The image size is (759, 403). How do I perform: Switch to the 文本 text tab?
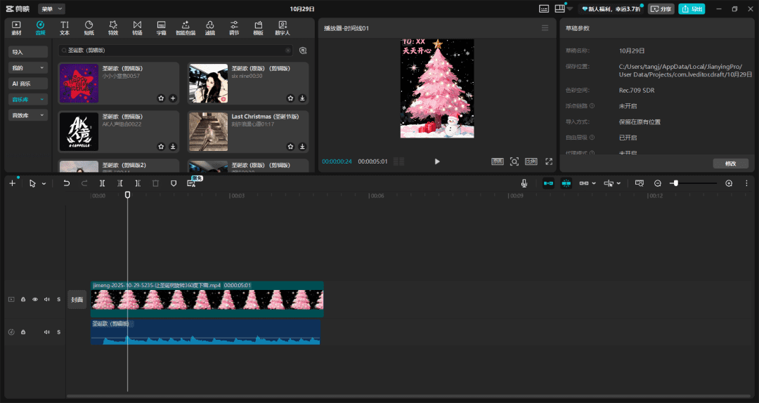pos(65,28)
